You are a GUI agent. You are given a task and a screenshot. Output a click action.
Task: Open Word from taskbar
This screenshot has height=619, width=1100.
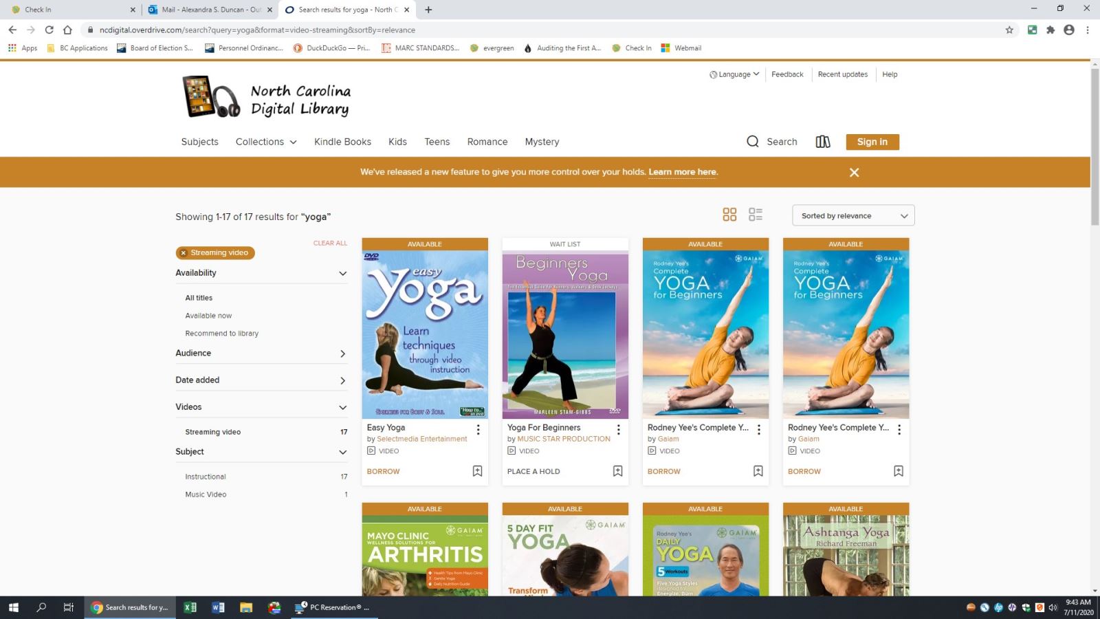pyautogui.click(x=218, y=607)
